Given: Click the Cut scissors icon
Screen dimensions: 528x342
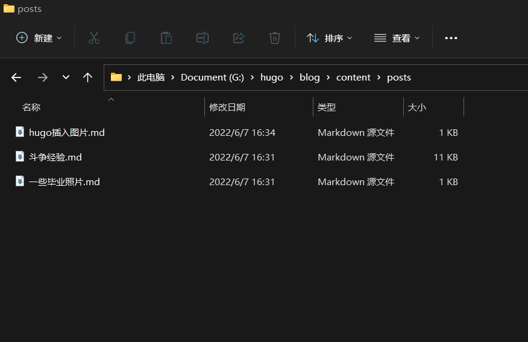Looking at the screenshot, I should click(x=94, y=38).
